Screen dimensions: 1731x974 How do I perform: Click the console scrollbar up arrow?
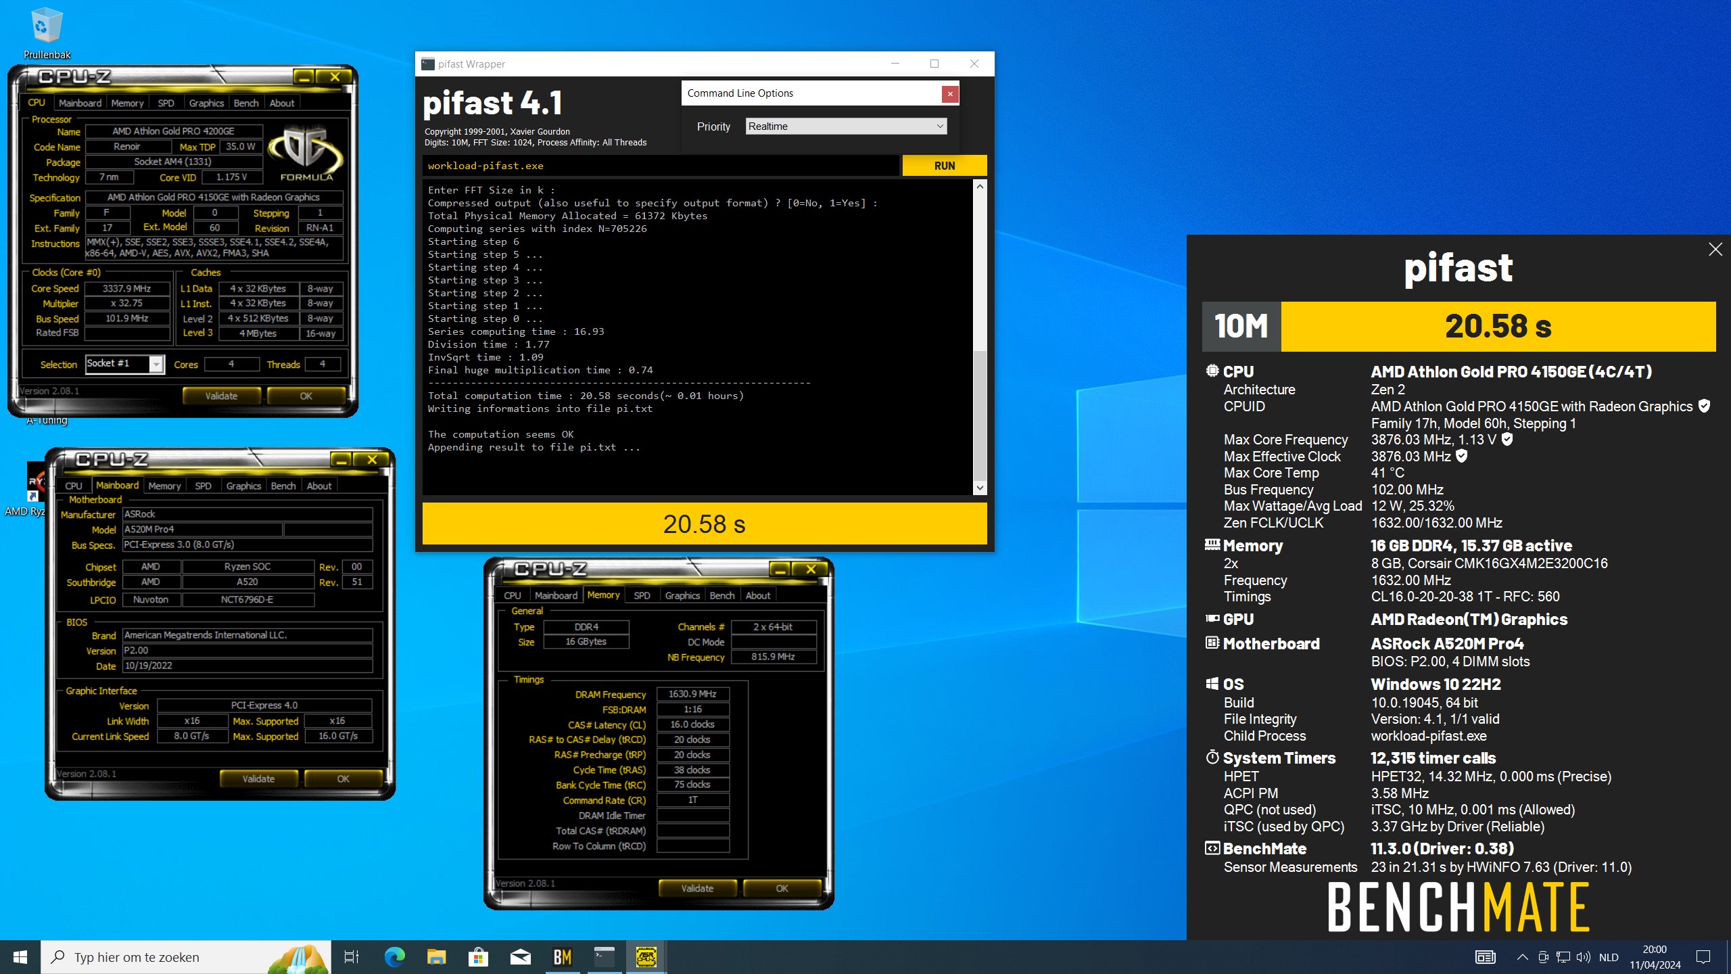(x=980, y=186)
